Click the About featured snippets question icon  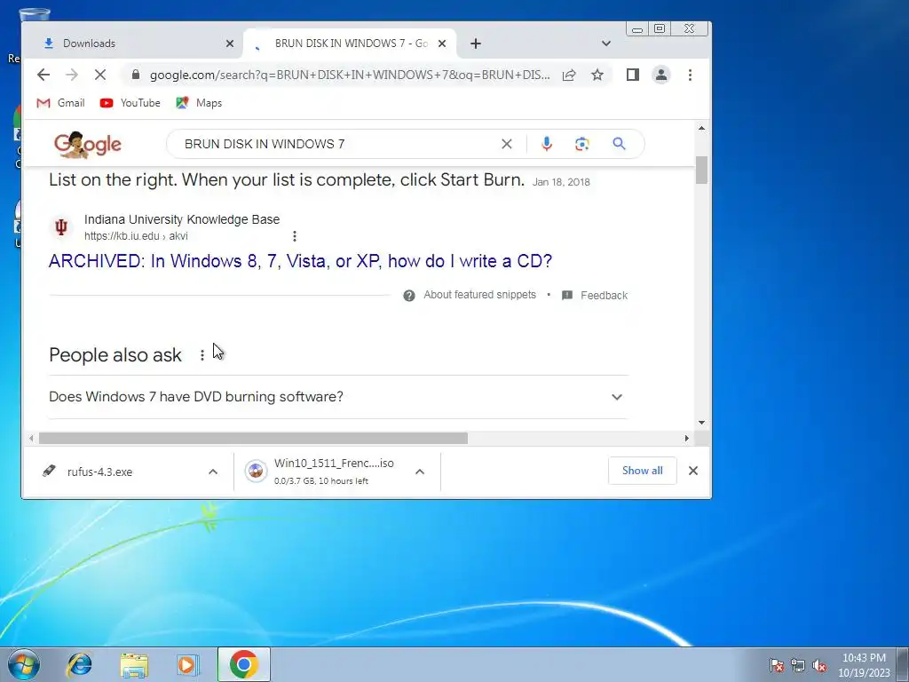tap(408, 295)
